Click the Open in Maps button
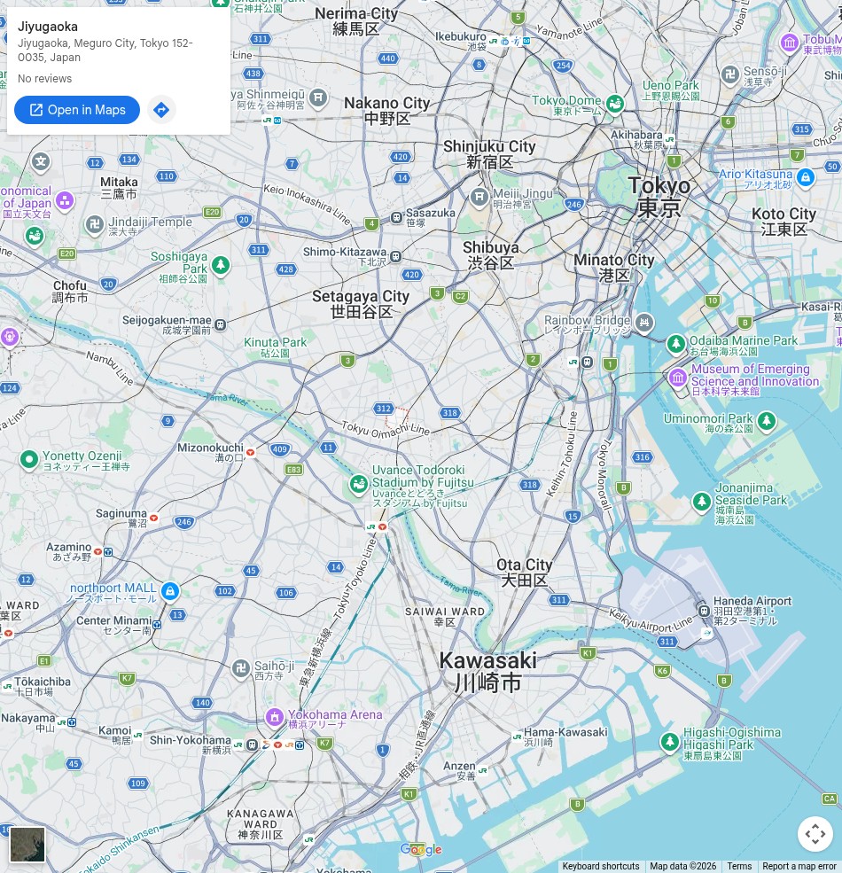The image size is (842, 873). click(x=77, y=110)
